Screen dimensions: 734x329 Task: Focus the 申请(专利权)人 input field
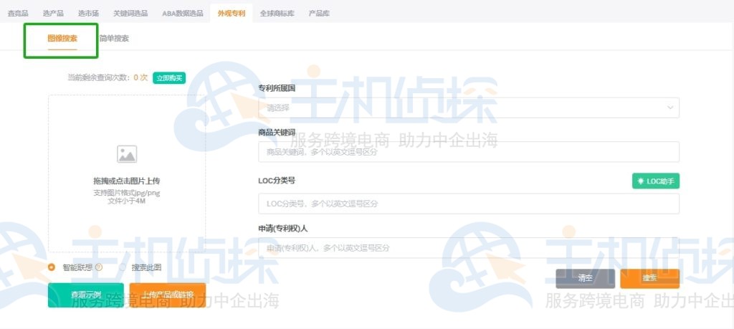coord(469,247)
